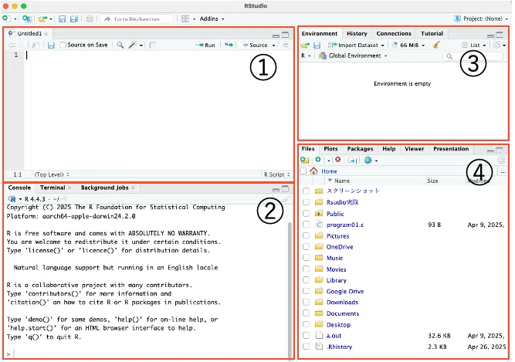Image resolution: width=515 pixels, height=362 pixels.
Task: Click the Source button in editor
Action: [256, 45]
